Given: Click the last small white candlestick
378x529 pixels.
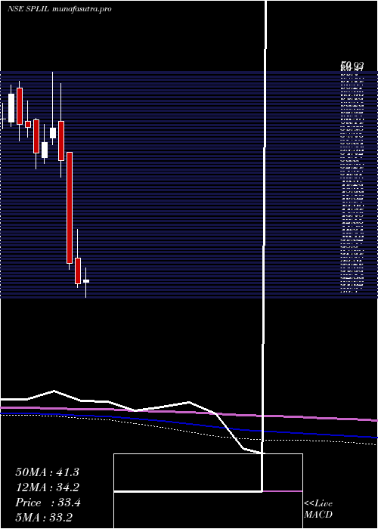Looking at the screenshot, I should (x=86, y=281).
